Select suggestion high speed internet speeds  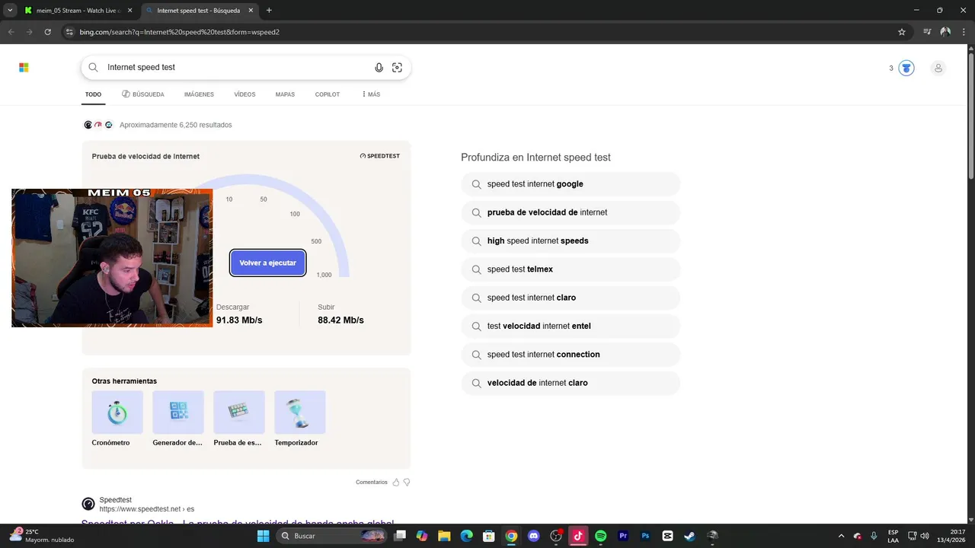pyautogui.click(x=571, y=241)
